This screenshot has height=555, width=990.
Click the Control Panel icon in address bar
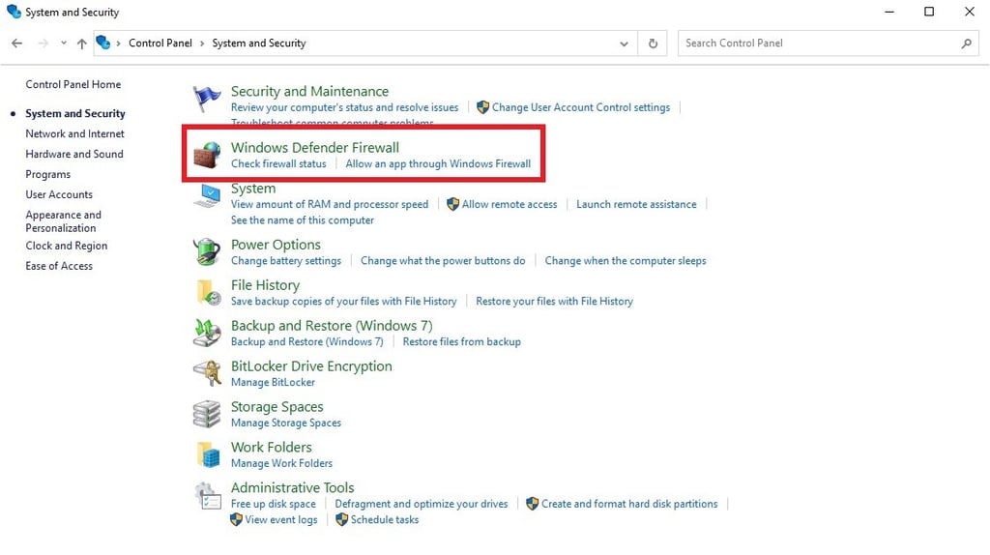102,43
